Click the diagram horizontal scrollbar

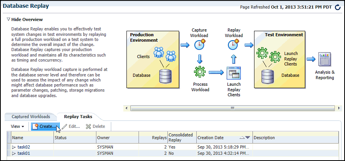pos(230,108)
